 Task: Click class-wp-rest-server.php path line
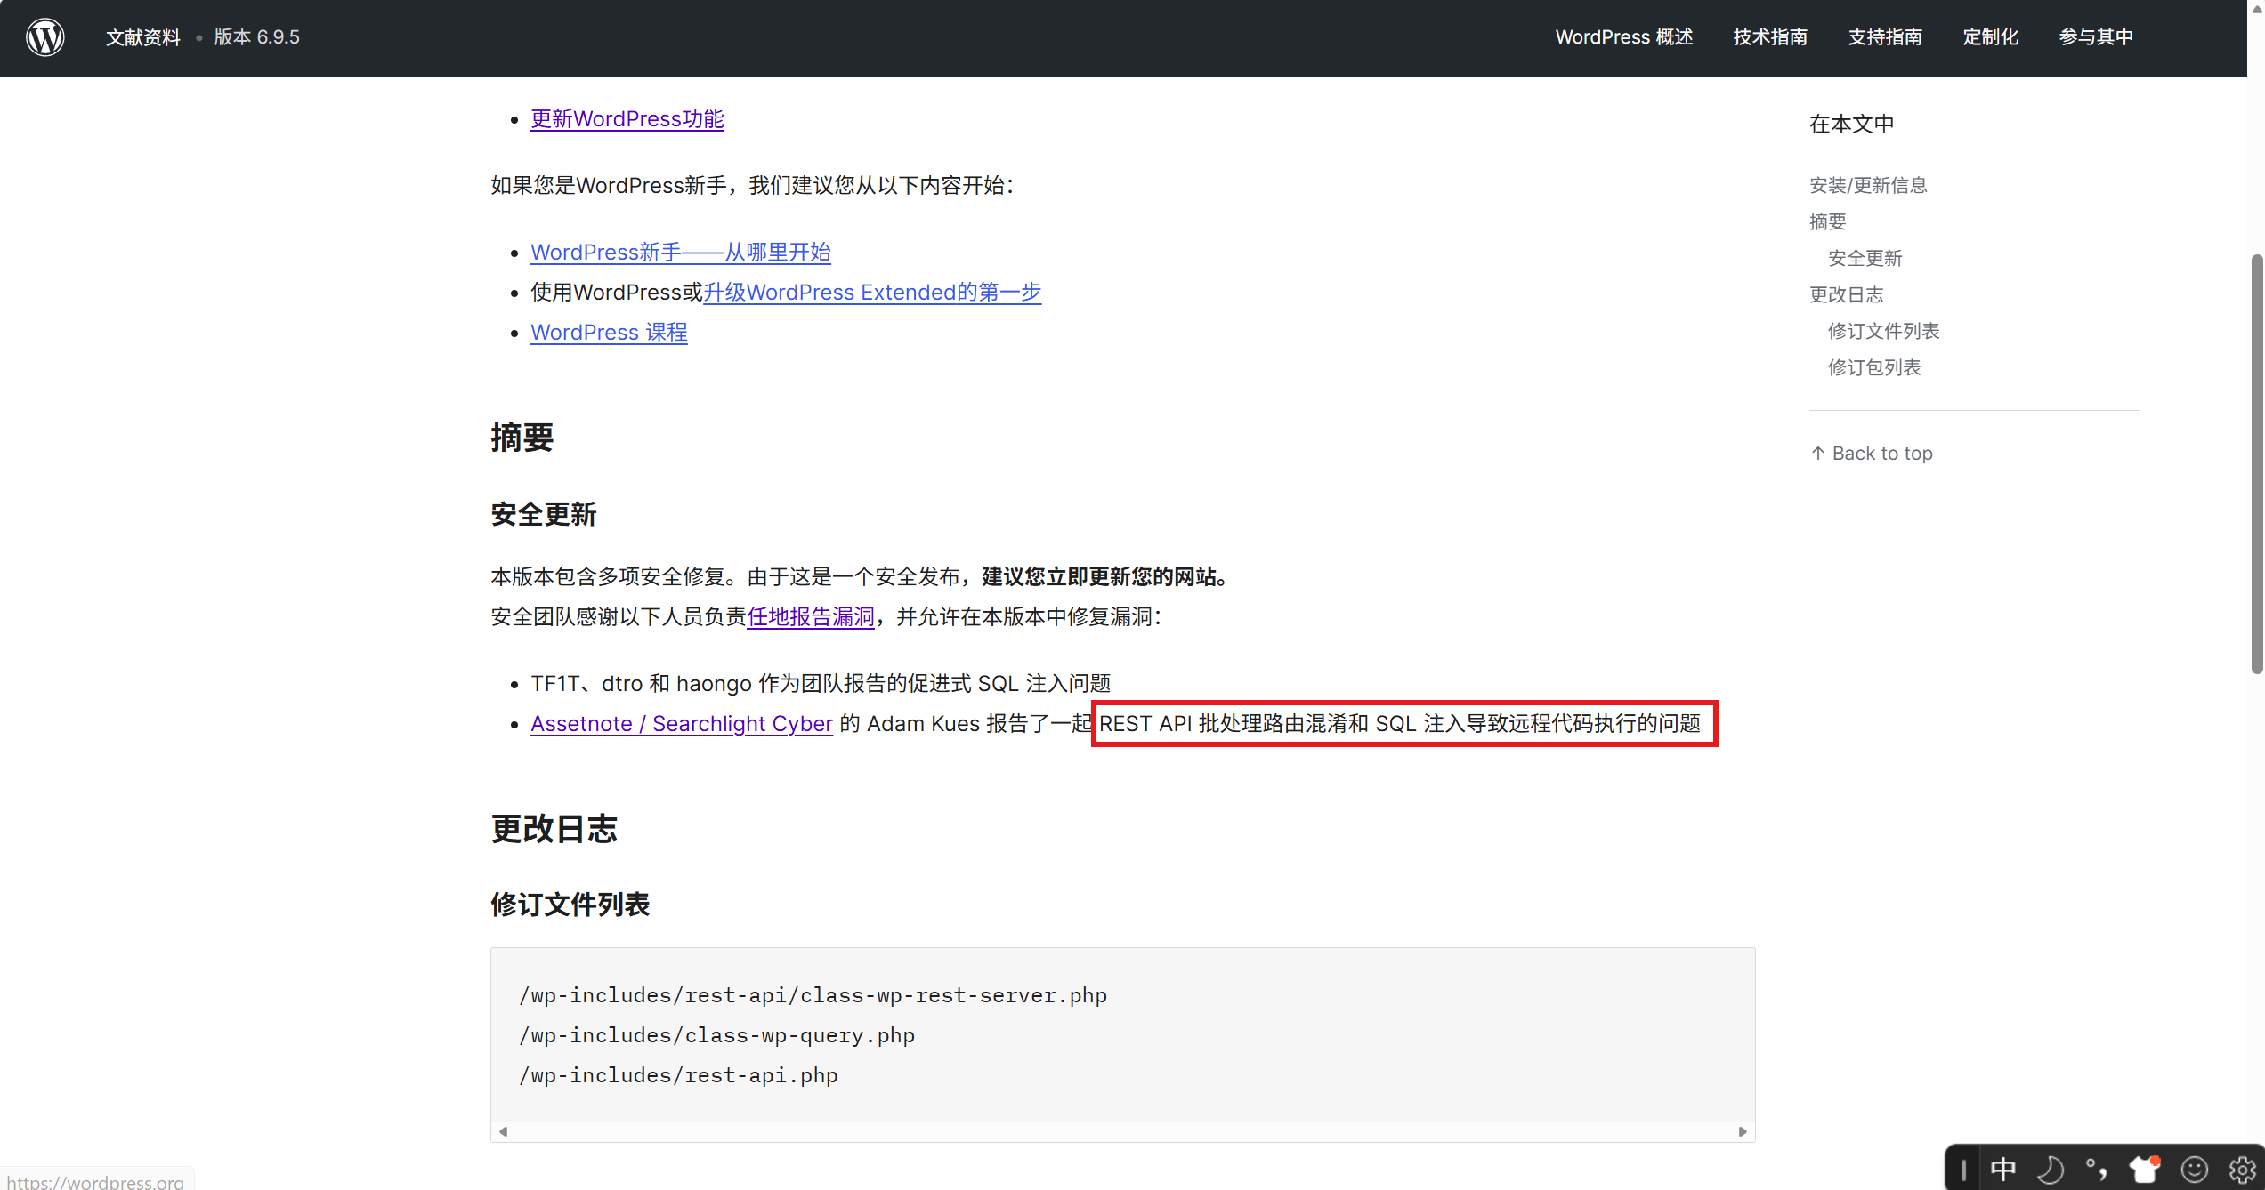click(813, 995)
